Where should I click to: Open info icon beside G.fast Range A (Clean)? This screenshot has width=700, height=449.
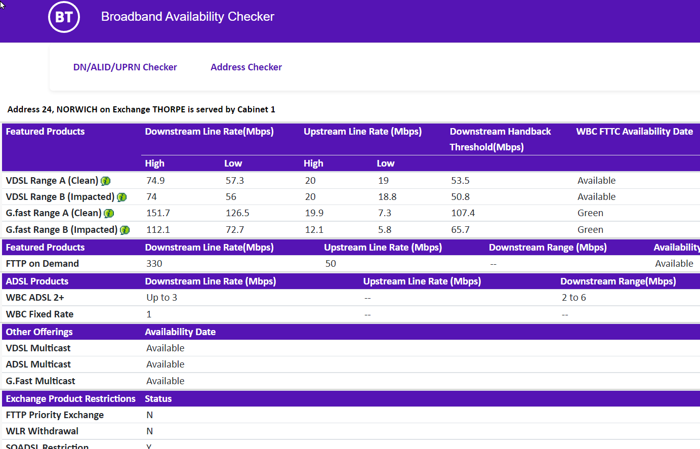pyautogui.click(x=109, y=213)
